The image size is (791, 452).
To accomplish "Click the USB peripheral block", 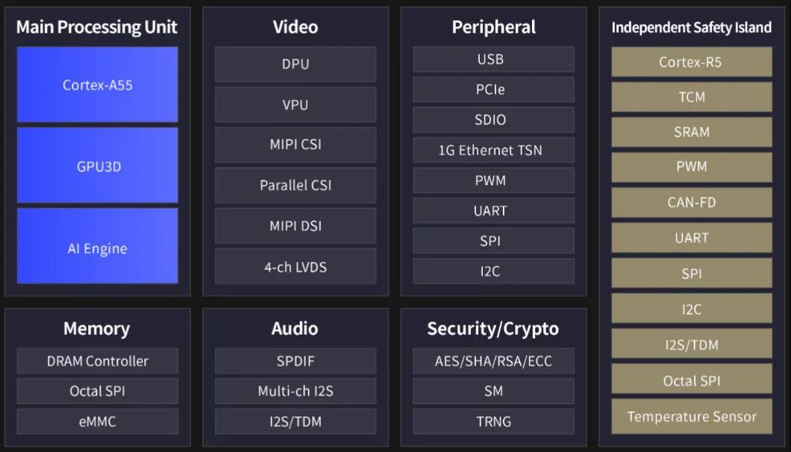I will click(493, 59).
